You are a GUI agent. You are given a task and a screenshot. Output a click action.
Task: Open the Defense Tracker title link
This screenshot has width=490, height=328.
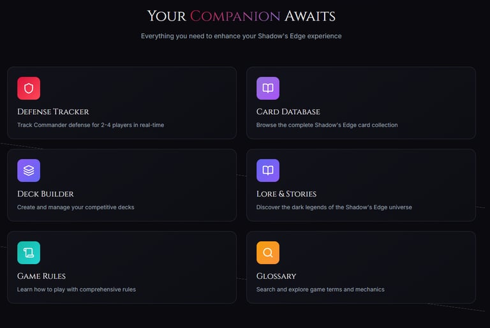point(53,112)
